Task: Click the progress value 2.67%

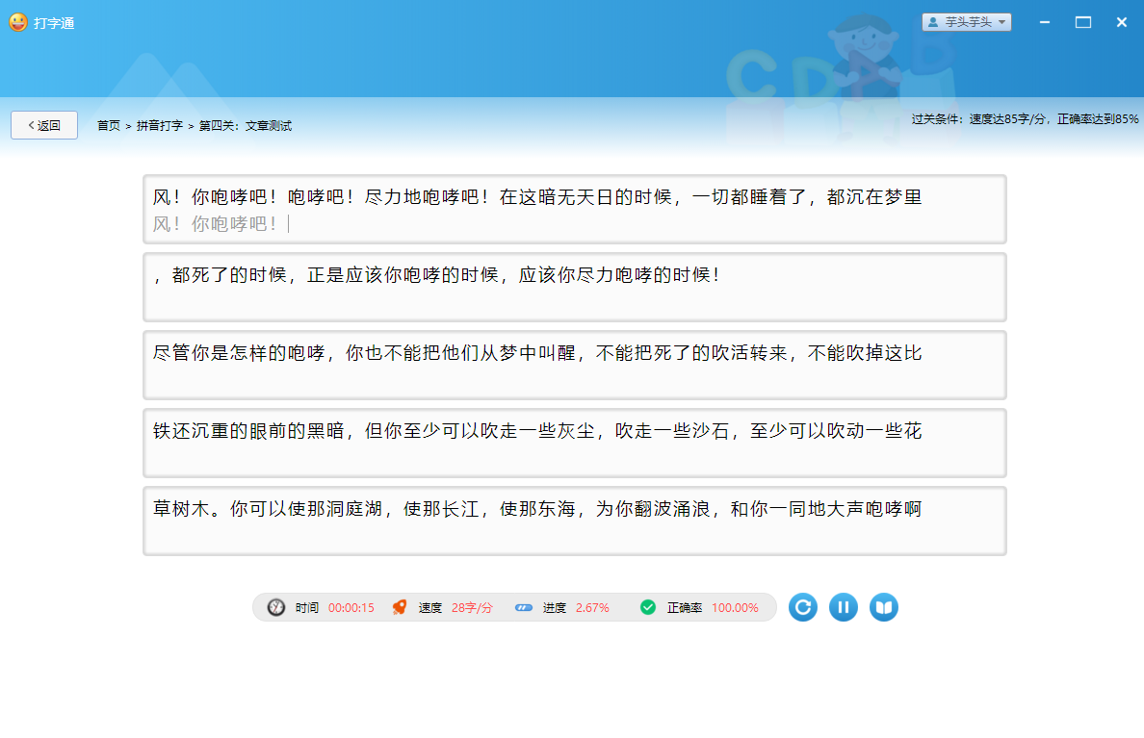Action: tap(592, 607)
